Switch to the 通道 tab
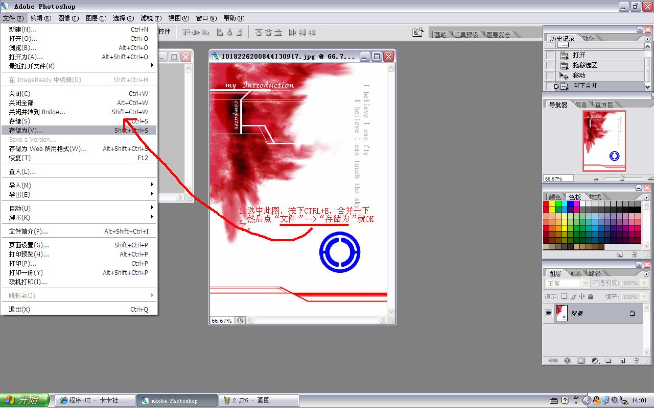654x408 pixels. click(575, 273)
